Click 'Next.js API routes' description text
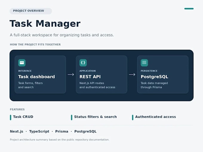 point(92,83)
